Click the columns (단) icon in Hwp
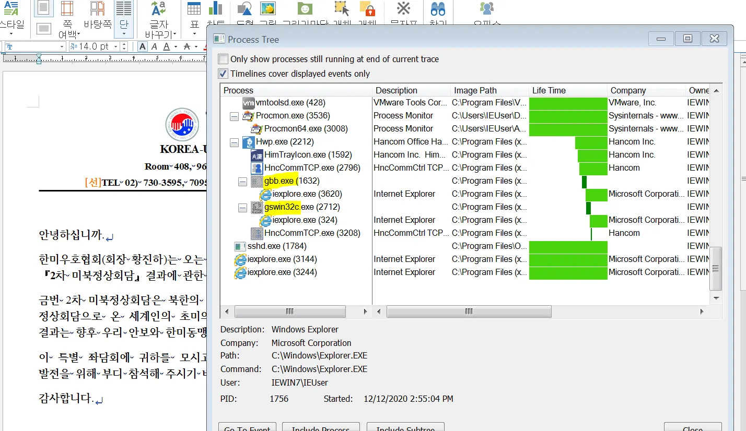 [124, 9]
